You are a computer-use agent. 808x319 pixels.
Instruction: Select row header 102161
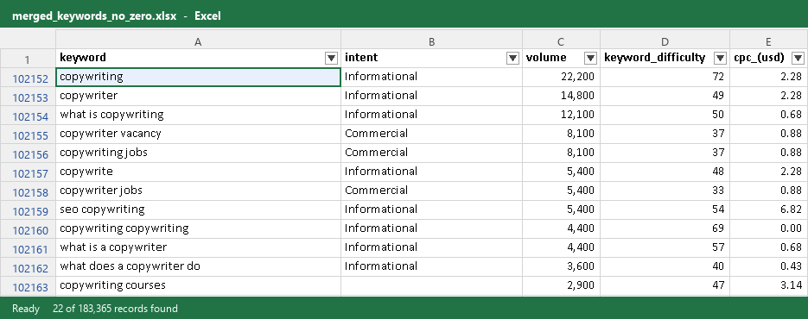[x=28, y=248]
